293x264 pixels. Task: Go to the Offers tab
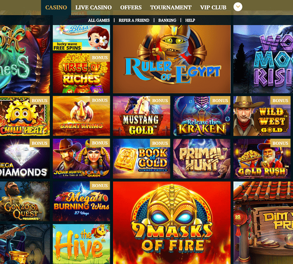click(131, 8)
